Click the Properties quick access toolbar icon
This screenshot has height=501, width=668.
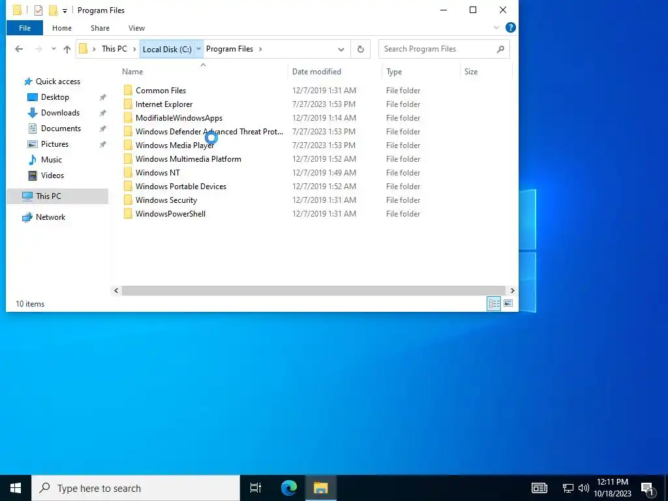pos(38,10)
